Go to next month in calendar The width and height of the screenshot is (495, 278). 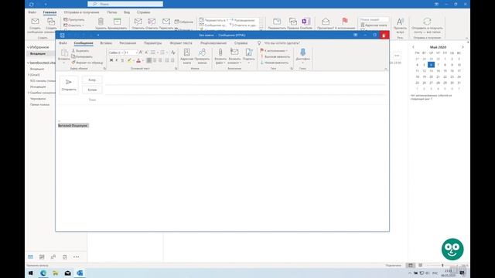click(463, 47)
